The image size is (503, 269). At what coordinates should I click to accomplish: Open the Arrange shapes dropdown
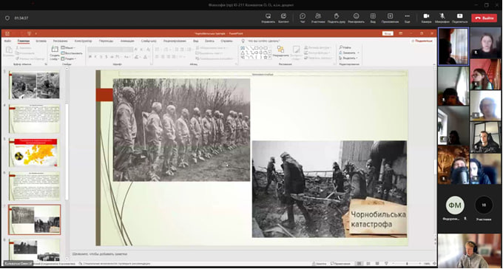[x=280, y=52]
